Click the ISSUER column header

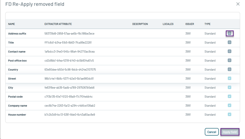(189, 24)
